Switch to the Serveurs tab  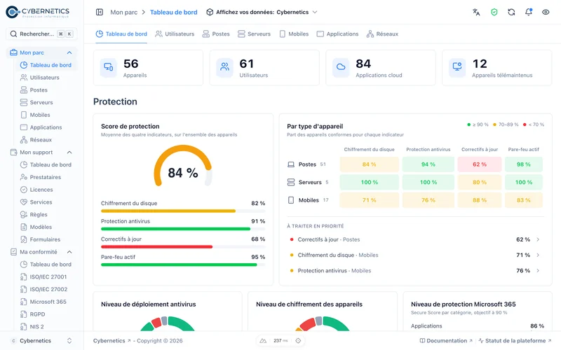[254, 34]
